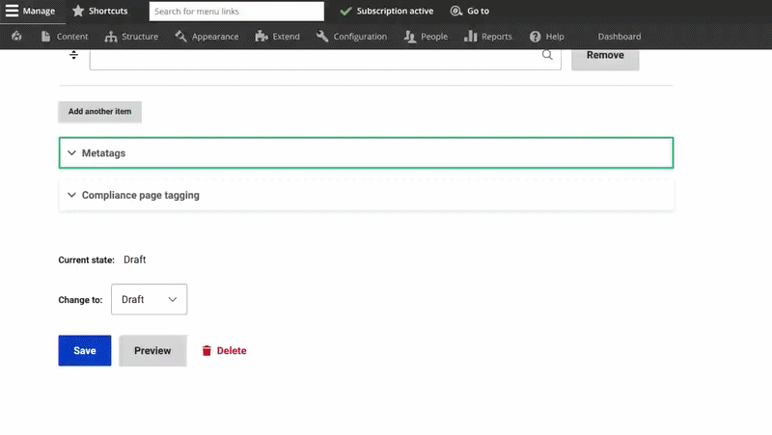
Task: Click the Extend puzzle piece icon
Action: click(x=262, y=37)
